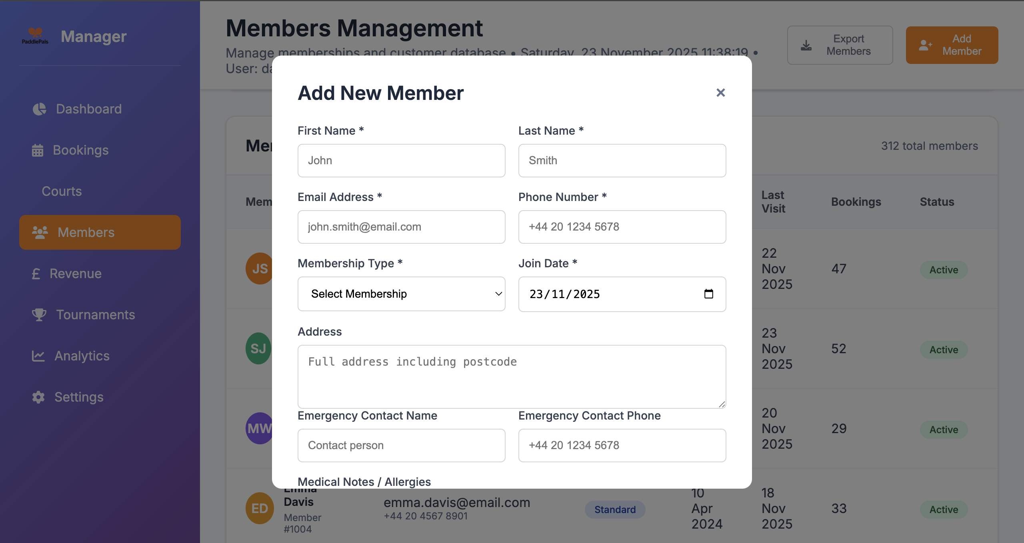This screenshot has height=543, width=1024.
Task: Select Members in the sidebar
Action: (100, 233)
